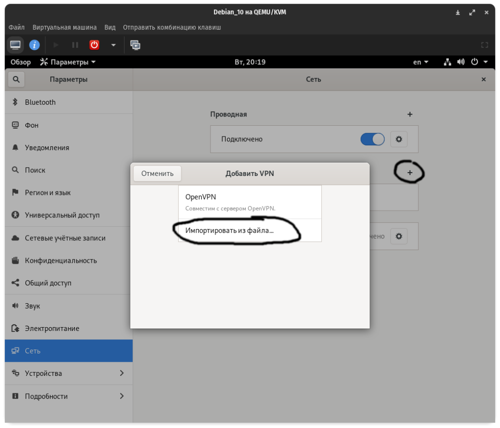Expand the Устройства submenu chevron

(x=122, y=373)
